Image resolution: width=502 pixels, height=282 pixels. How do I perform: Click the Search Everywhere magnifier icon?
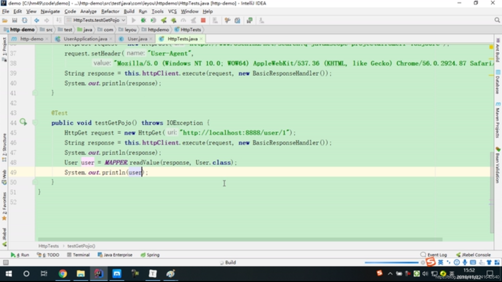click(x=497, y=20)
